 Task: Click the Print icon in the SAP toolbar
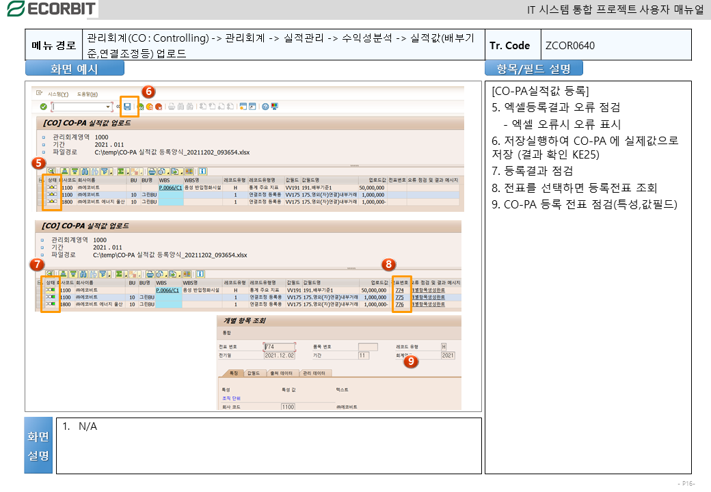click(x=172, y=107)
